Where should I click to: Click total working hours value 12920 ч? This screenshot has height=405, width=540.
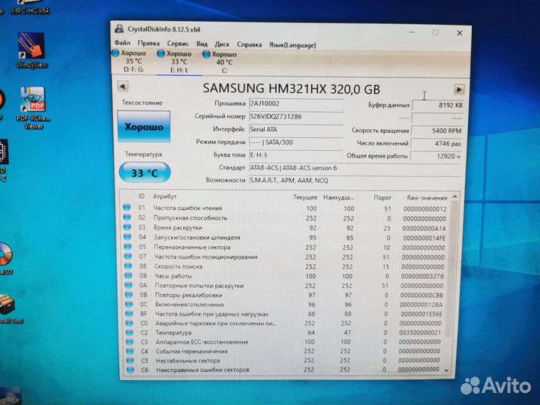(436, 156)
